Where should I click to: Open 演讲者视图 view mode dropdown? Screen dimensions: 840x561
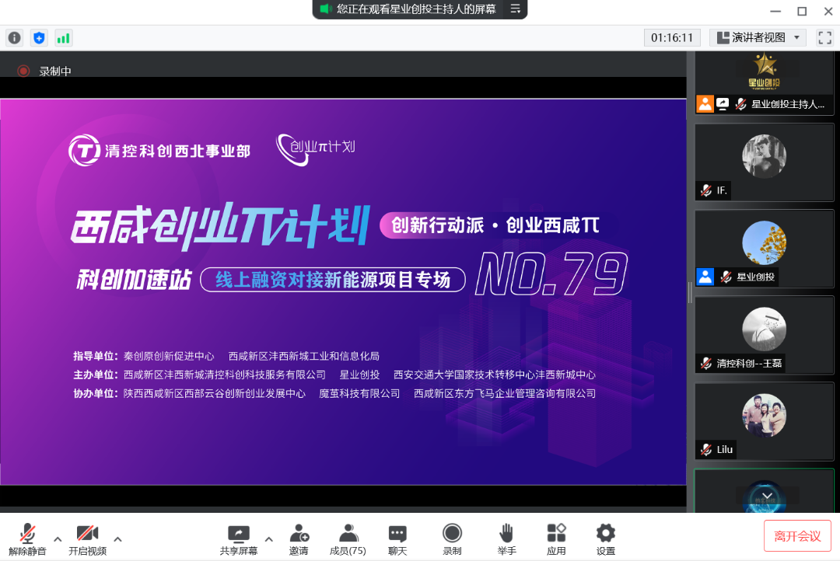click(x=757, y=37)
